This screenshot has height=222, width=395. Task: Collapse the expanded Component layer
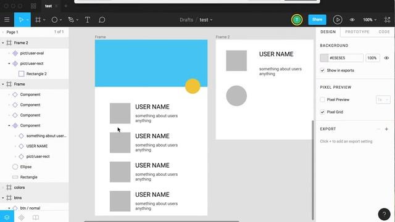[x=9, y=125]
